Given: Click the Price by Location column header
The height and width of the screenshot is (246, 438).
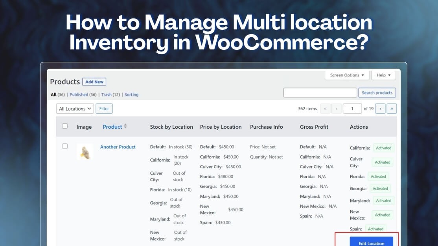Looking at the screenshot, I should coord(221,127).
